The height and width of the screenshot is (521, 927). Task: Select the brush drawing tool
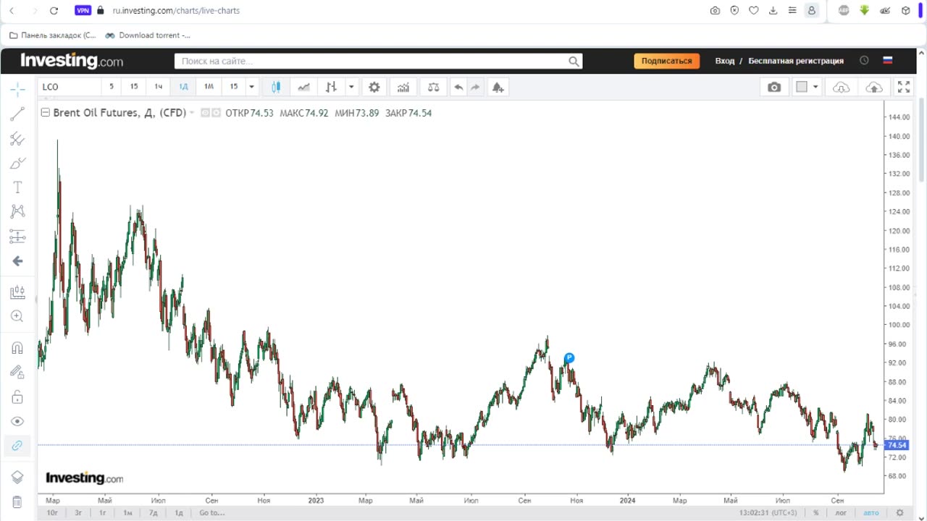[17, 163]
